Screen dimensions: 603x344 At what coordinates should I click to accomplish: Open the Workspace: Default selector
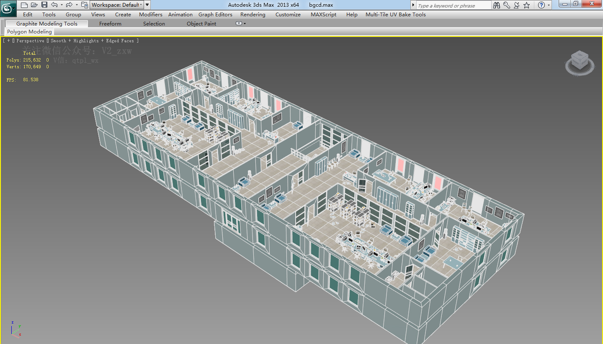point(117,5)
